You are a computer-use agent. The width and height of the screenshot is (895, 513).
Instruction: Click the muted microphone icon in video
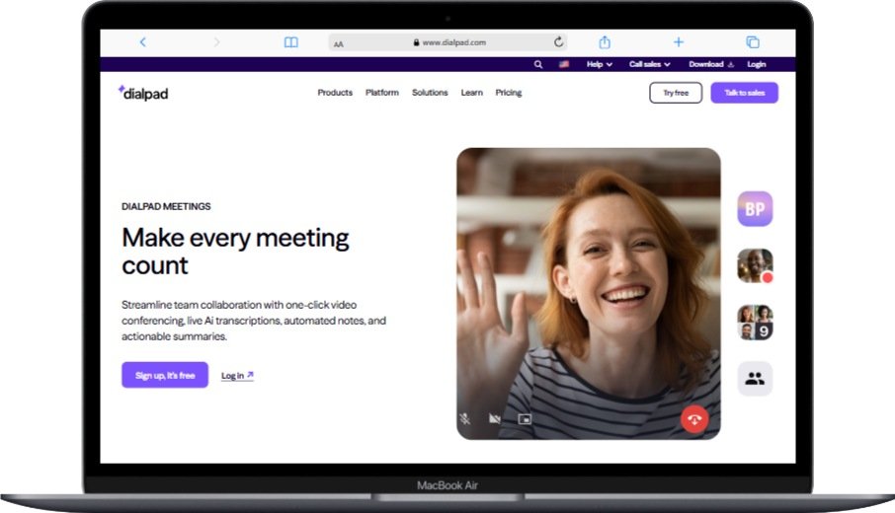(465, 419)
